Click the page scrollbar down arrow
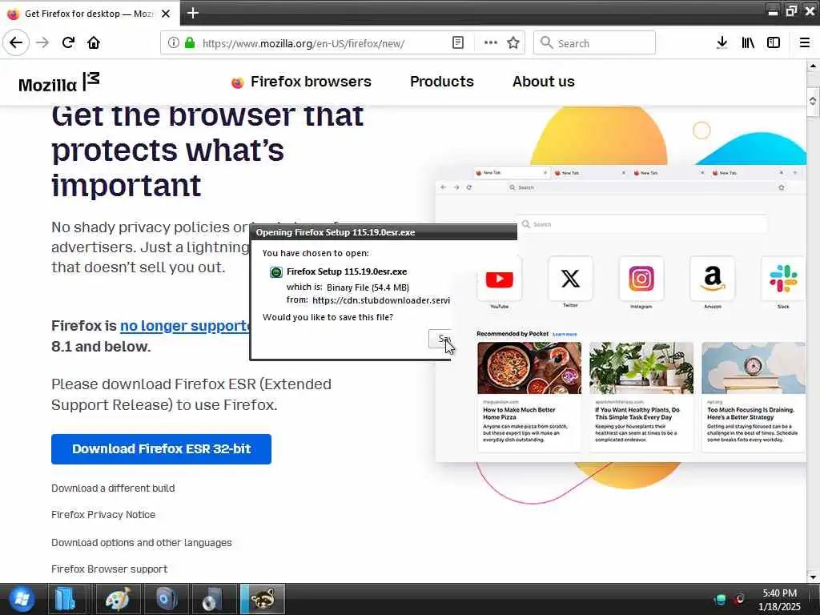The height and width of the screenshot is (615, 820). (813, 577)
